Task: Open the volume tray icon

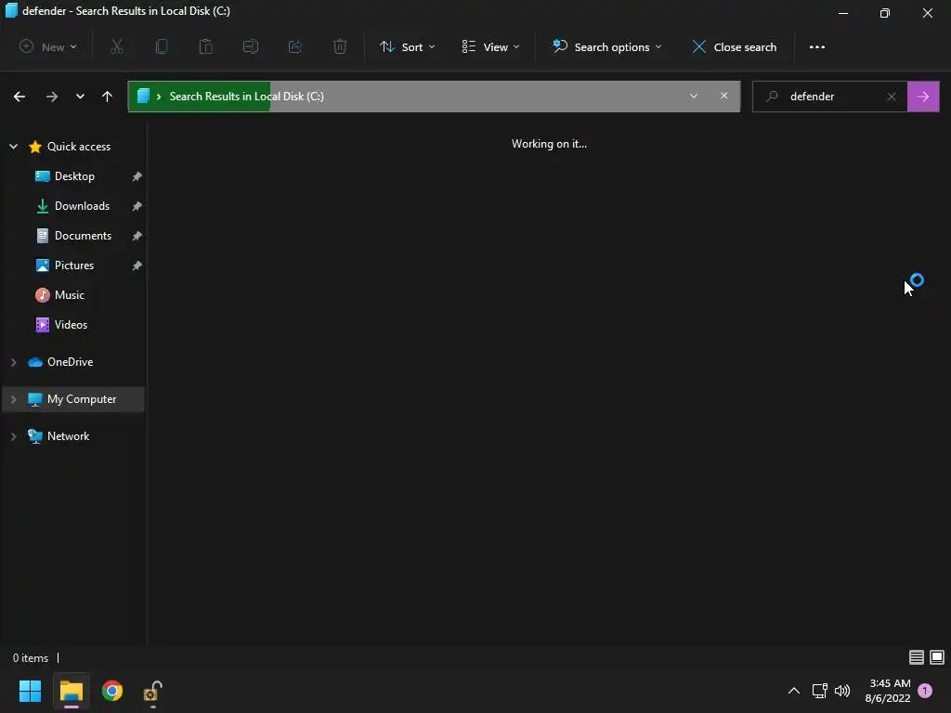Action: (842, 691)
